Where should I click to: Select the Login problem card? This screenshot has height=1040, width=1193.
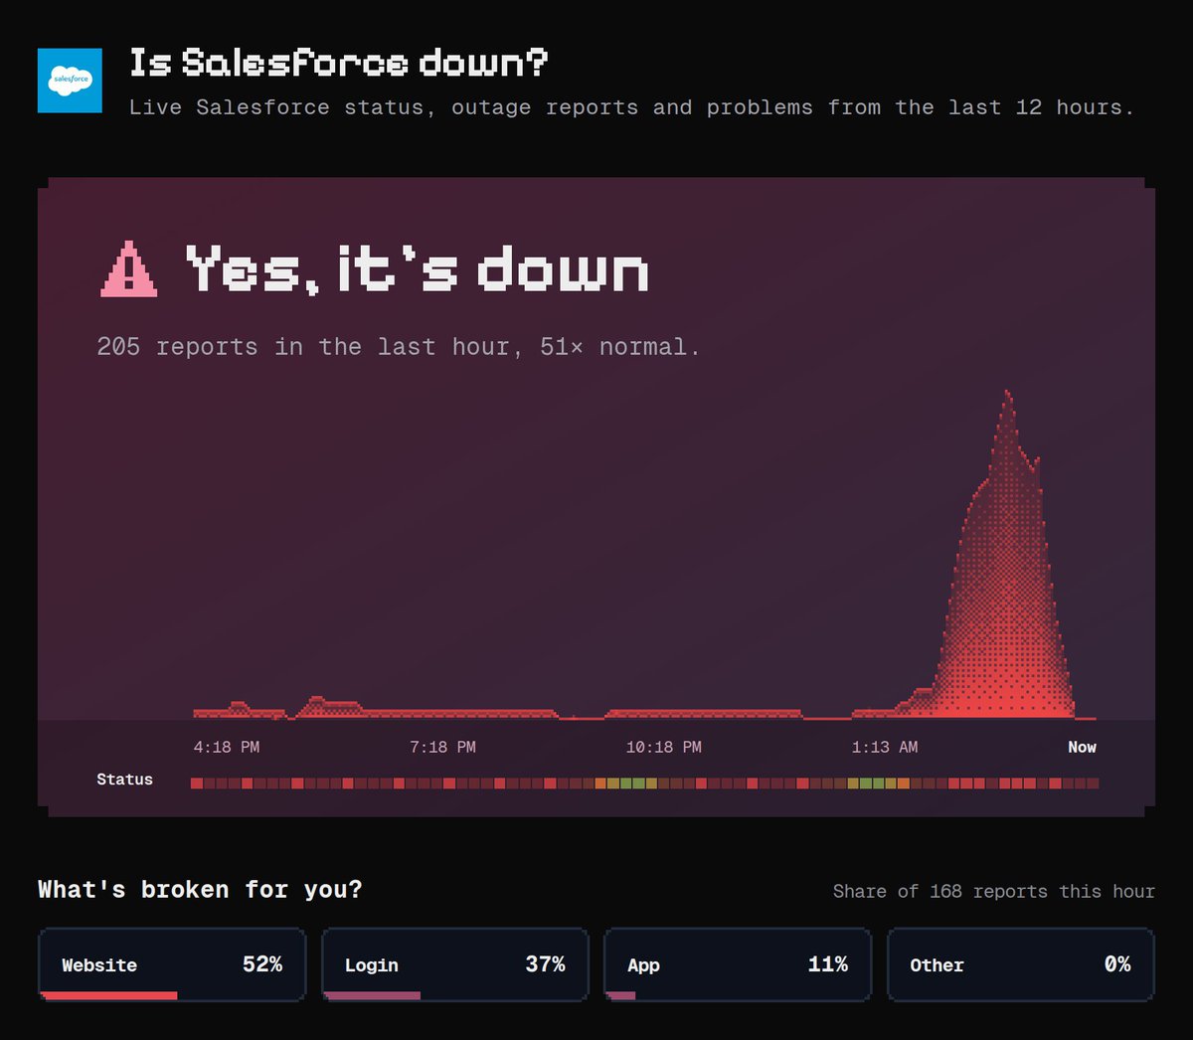coord(455,964)
